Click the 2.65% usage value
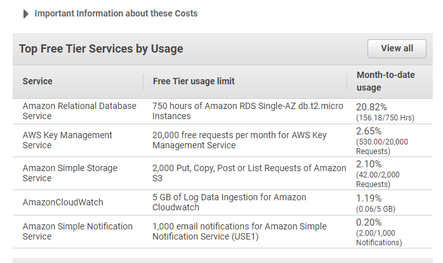 (369, 131)
